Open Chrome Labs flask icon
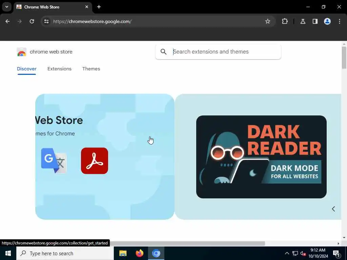The height and width of the screenshot is (260, 347). (303, 21)
